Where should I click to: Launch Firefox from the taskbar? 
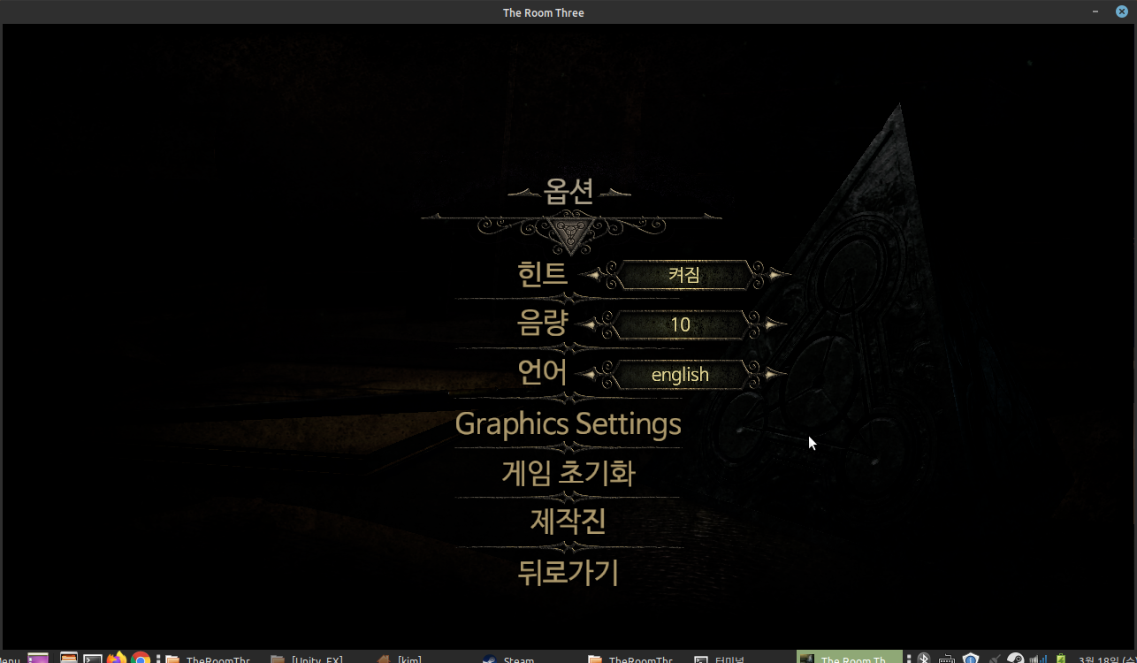[x=117, y=659]
